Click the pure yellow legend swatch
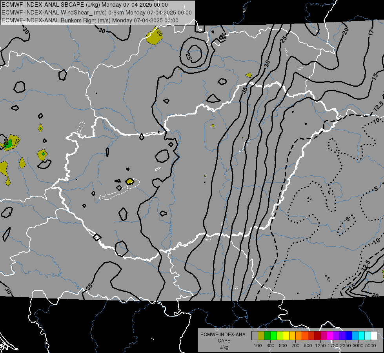384x353 pixels. pos(286,336)
